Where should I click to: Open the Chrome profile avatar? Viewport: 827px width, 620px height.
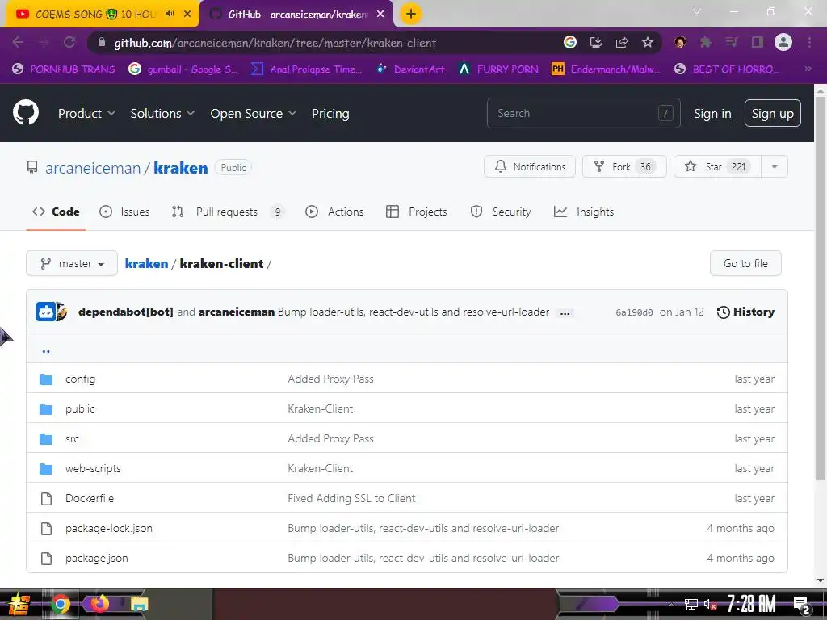click(783, 42)
